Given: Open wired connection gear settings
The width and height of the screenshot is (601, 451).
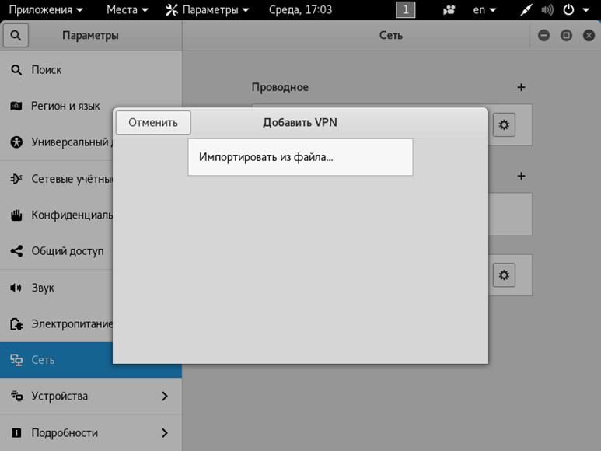Looking at the screenshot, I should coord(504,124).
